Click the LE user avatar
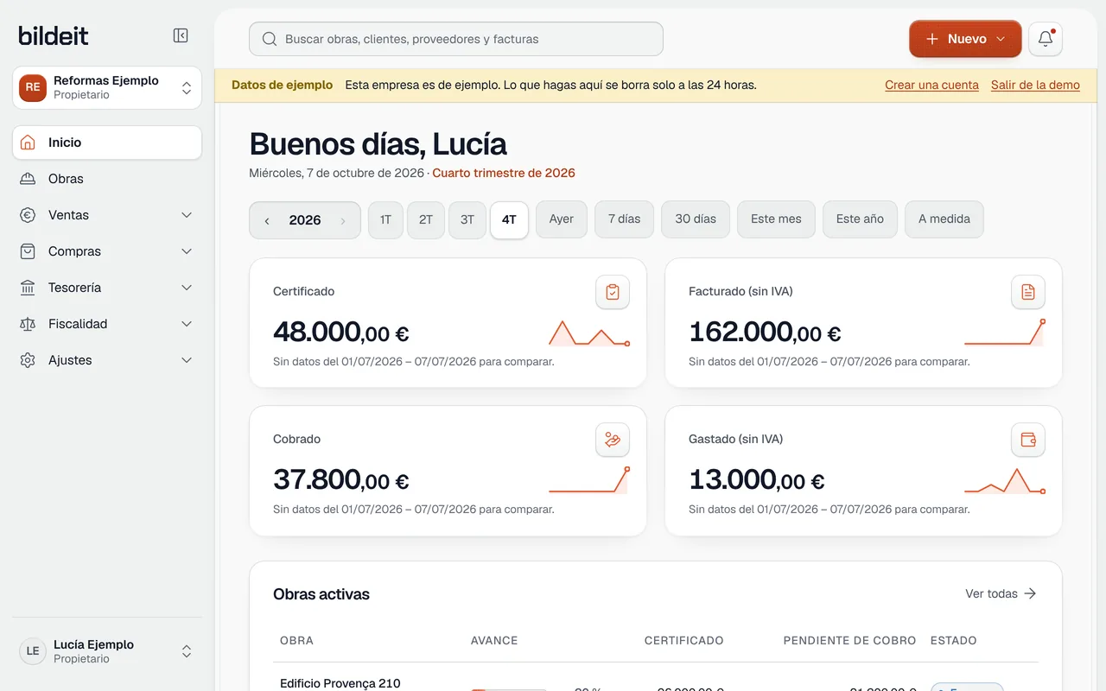The width and height of the screenshot is (1106, 691). pos(33,651)
